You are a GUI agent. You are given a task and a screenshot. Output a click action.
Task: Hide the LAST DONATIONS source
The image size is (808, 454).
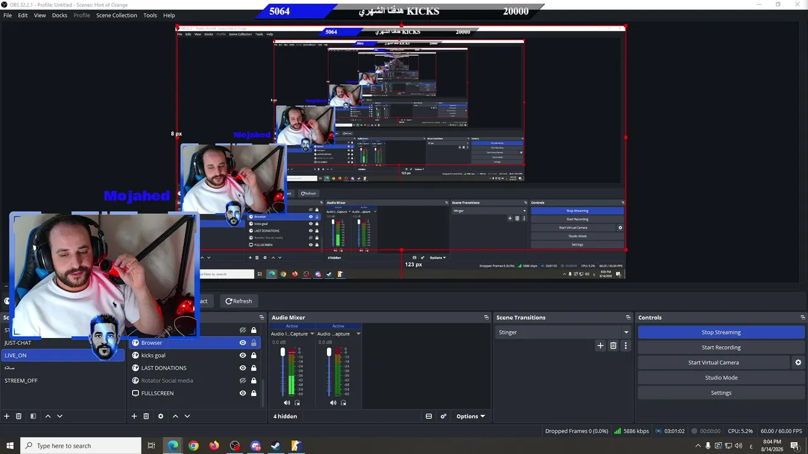pos(242,368)
